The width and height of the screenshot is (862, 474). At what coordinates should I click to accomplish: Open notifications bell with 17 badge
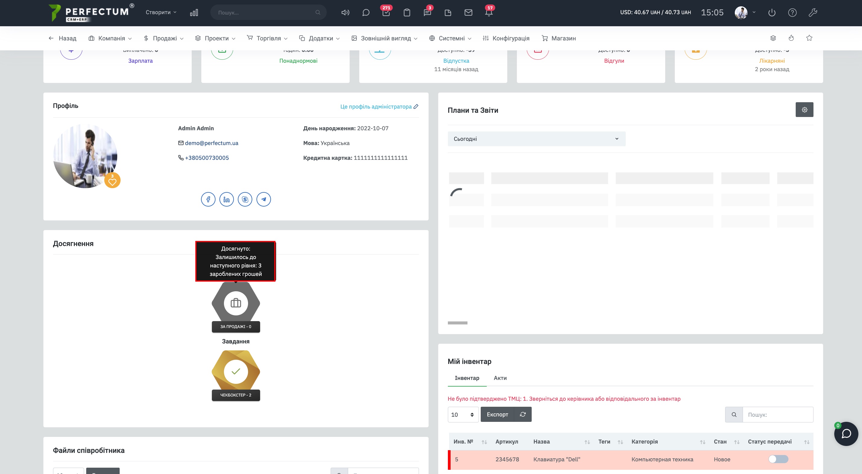pyautogui.click(x=489, y=13)
